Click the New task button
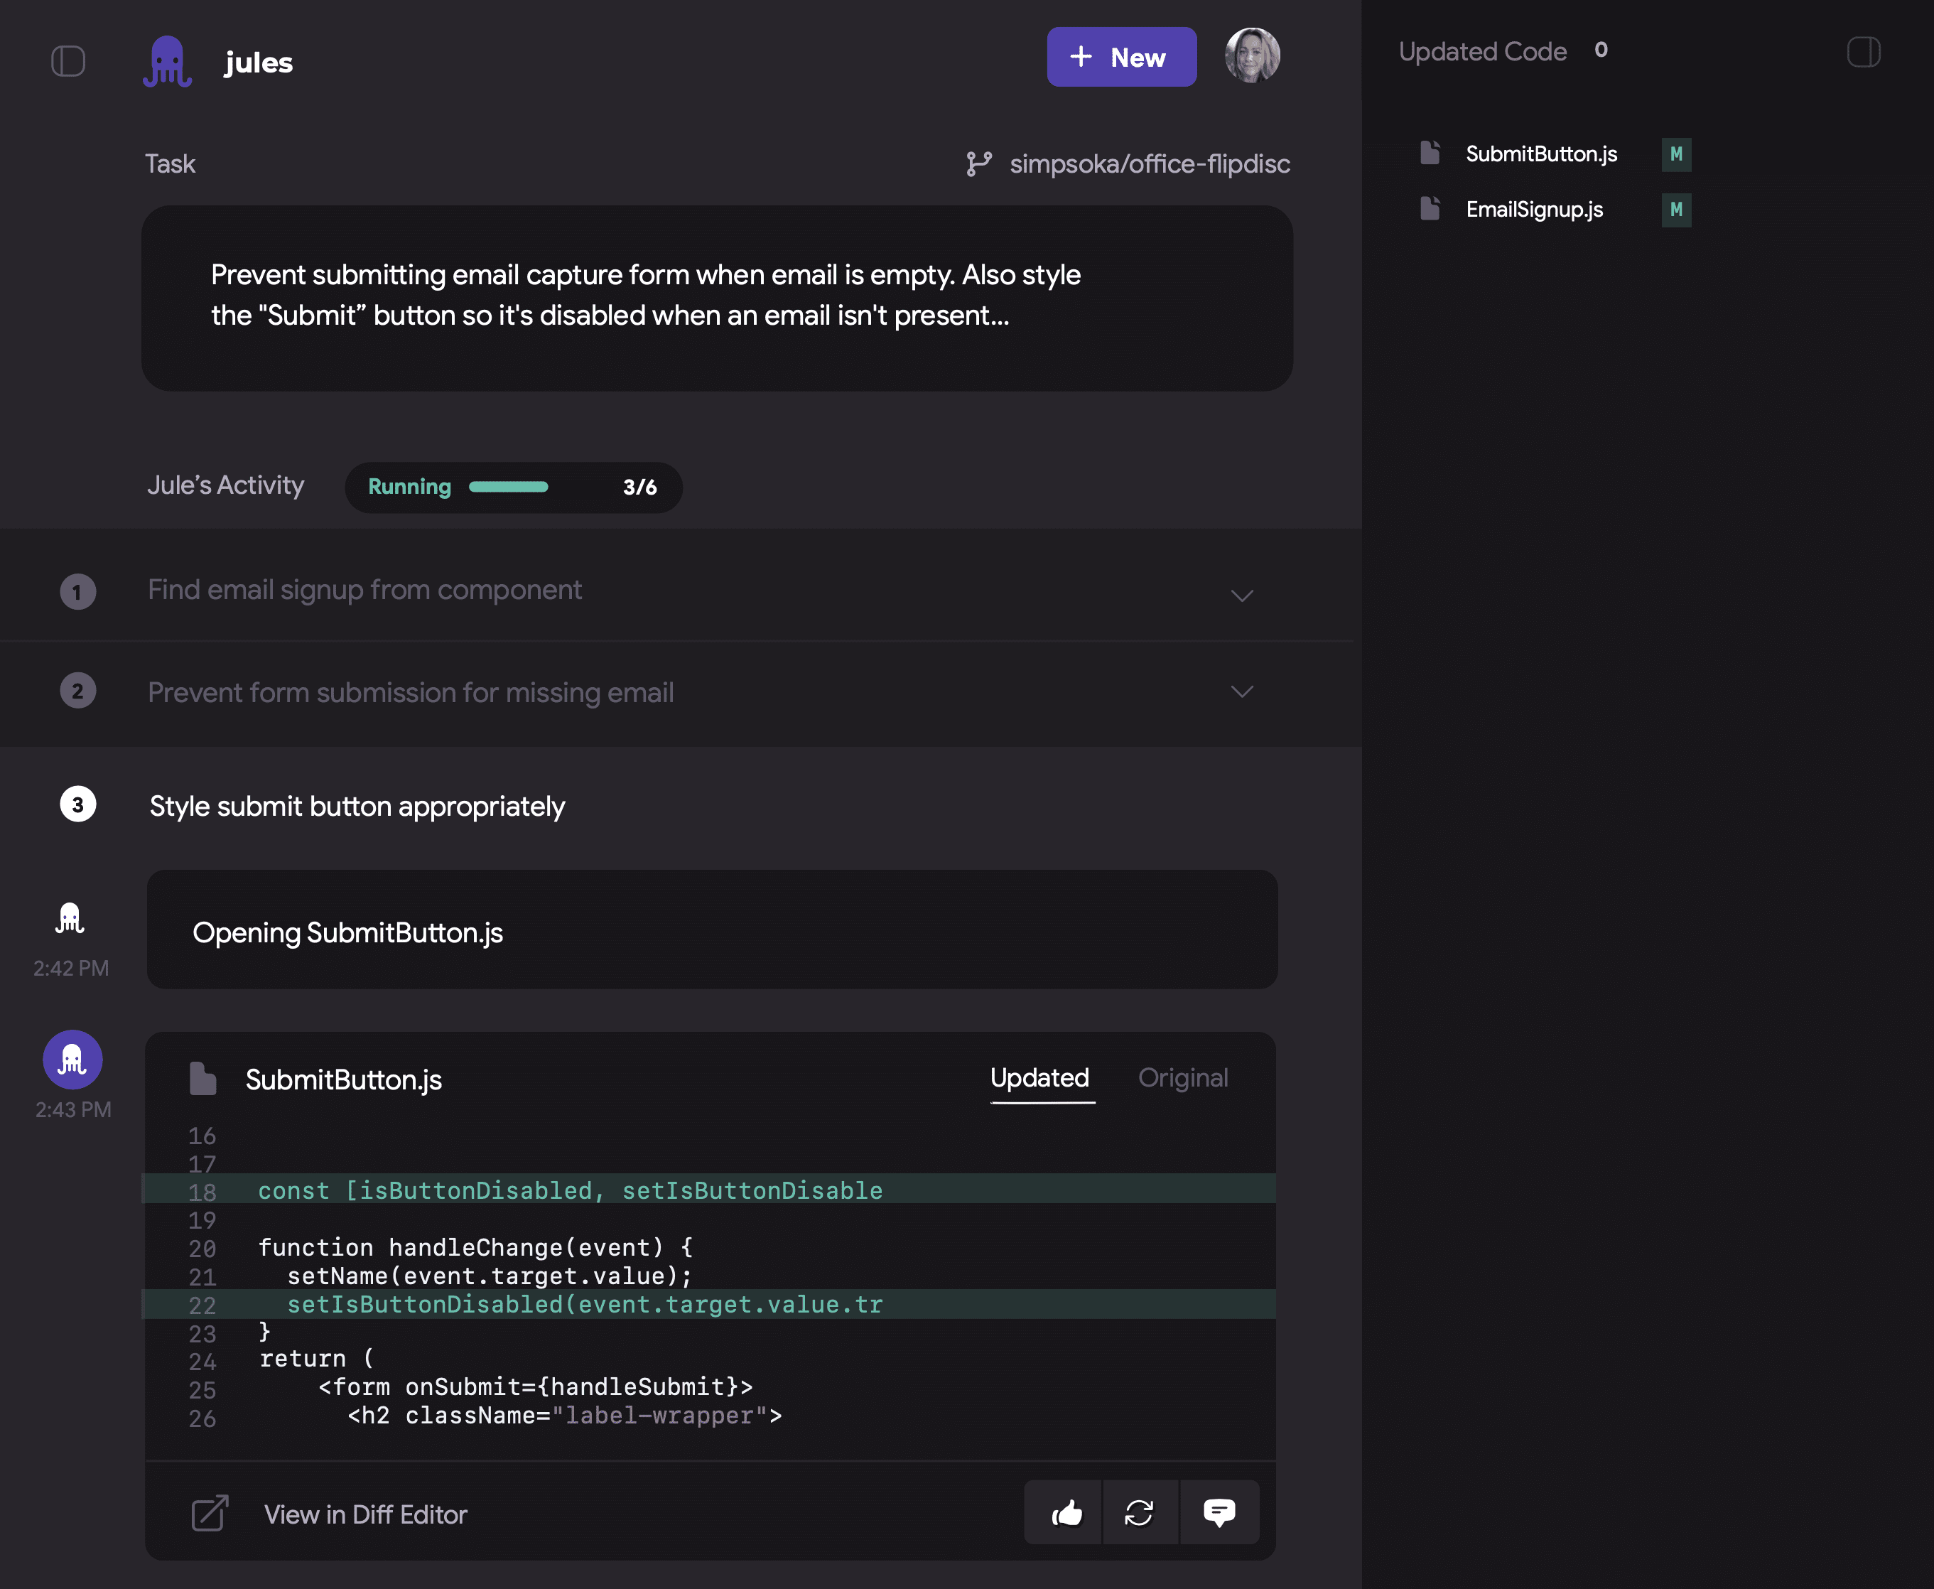Screen dimensions: 1934x1589 point(1120,57)
